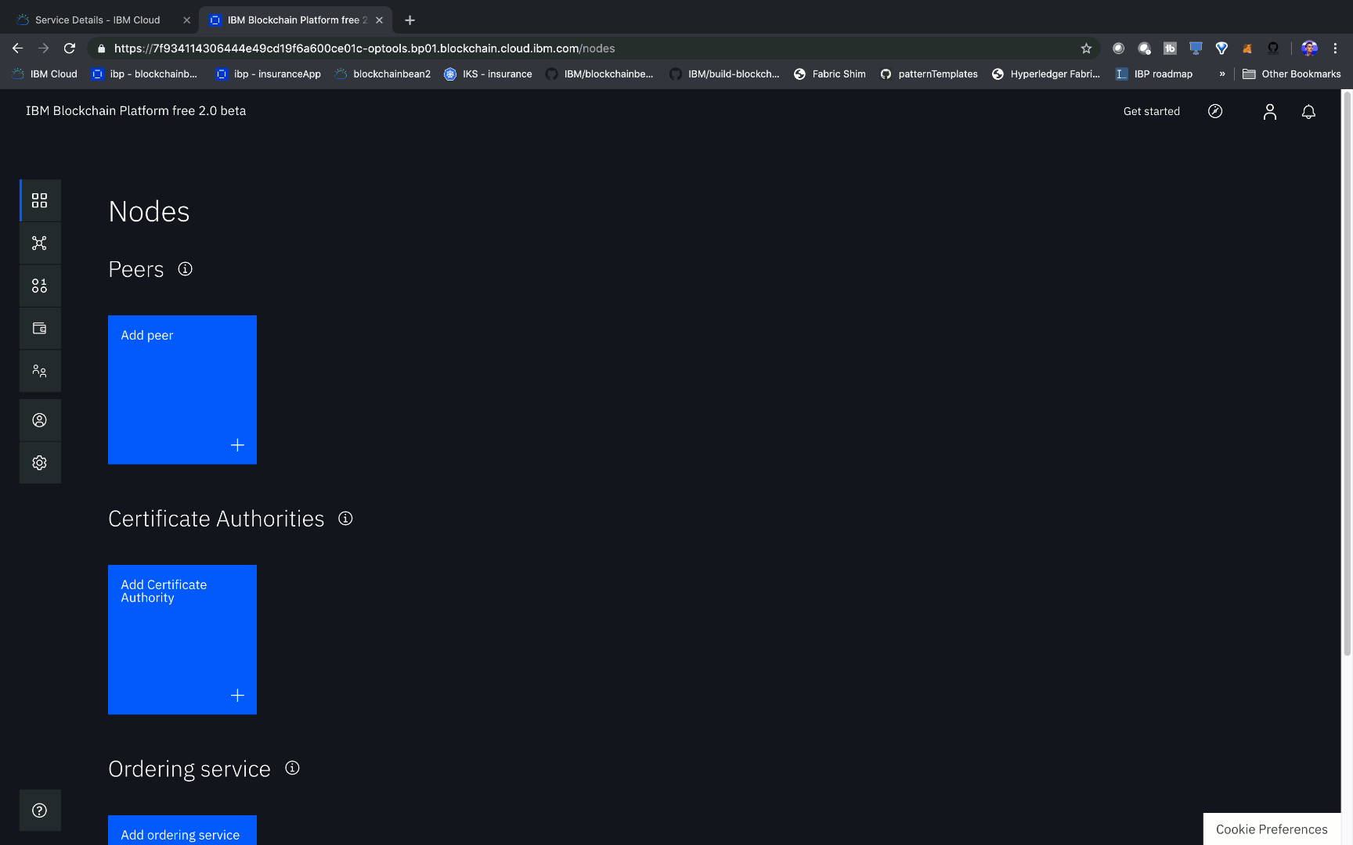1353x845 pixels.
Task: Open the user profile icon in header
Action: (x=1270, y=112)
